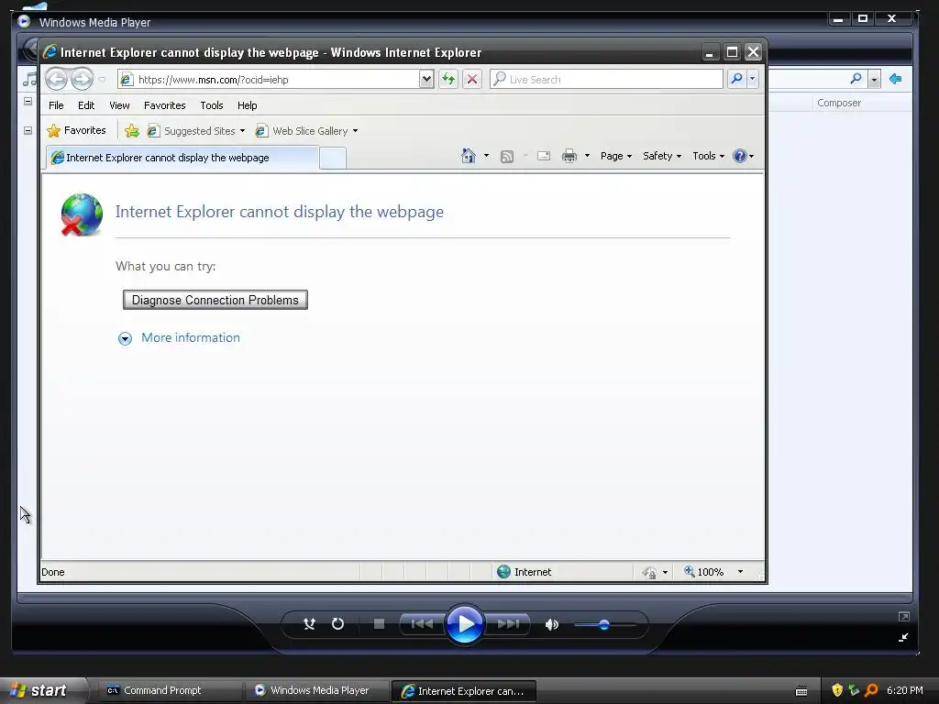Open the Windows Start button

pos(42,690)
